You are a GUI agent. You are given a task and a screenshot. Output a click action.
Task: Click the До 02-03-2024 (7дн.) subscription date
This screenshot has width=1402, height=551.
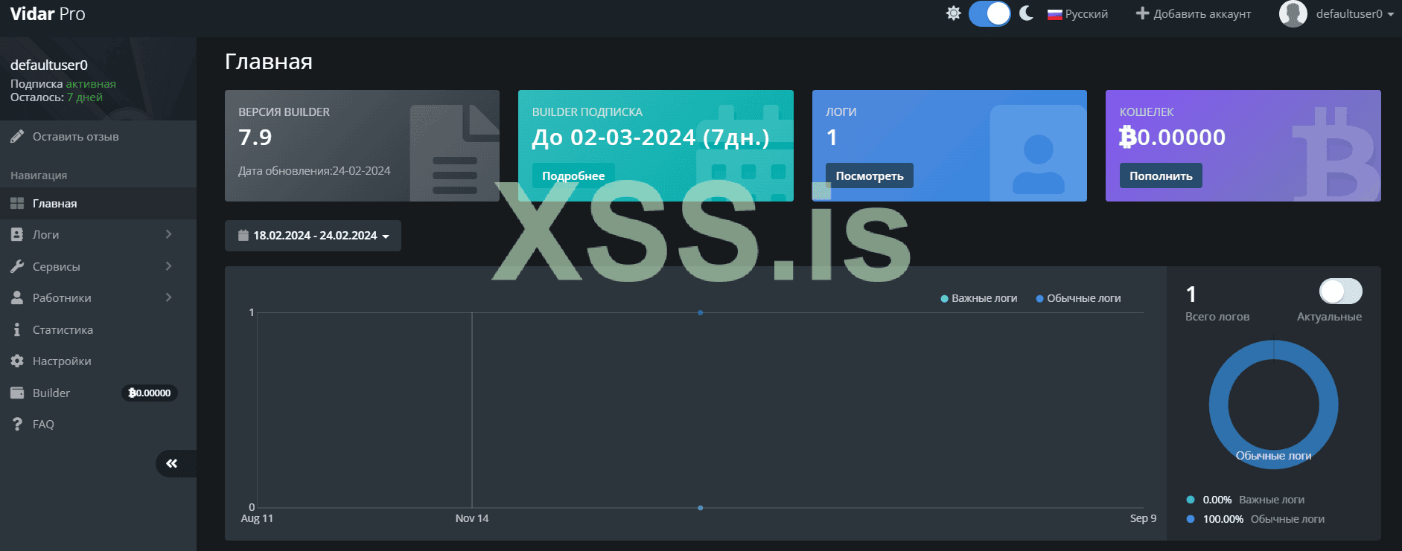point(651,138)
